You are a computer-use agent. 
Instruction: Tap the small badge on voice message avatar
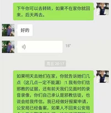pyautogui.click(x=13, y=43)
